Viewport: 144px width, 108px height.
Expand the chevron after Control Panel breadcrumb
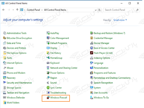click(42, 10)
